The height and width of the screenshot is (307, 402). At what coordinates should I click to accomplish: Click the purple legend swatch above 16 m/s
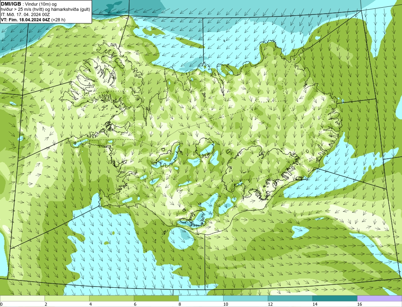(379, 299)
